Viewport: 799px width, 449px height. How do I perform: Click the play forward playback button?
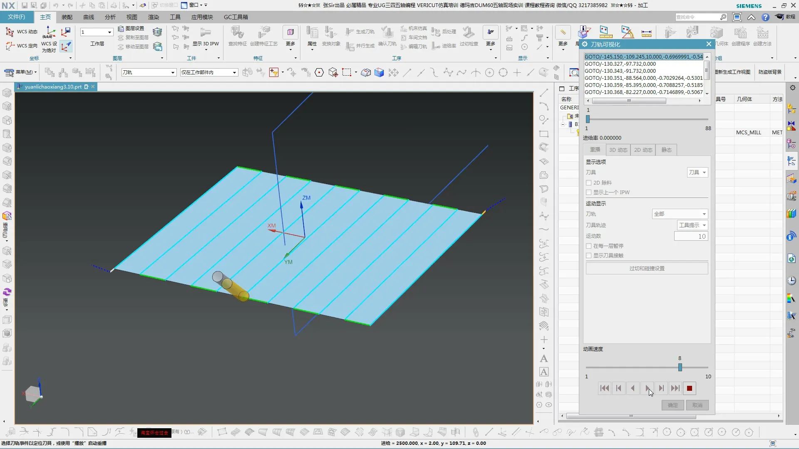coord(647,388)
